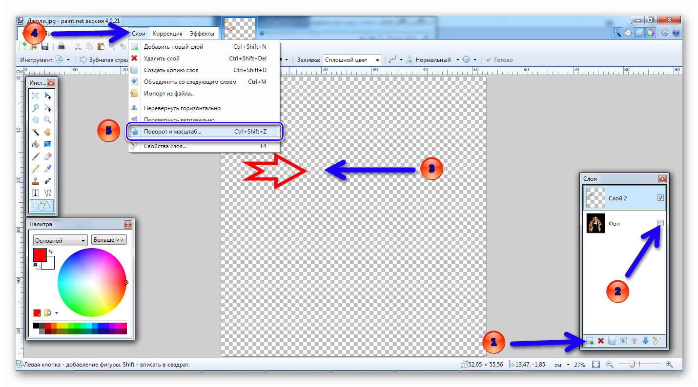Select the Color Picker eyedropper tool

point(48,169)
